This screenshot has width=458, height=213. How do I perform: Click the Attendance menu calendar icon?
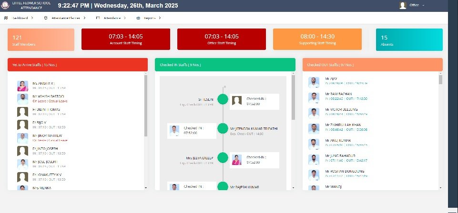98,18
